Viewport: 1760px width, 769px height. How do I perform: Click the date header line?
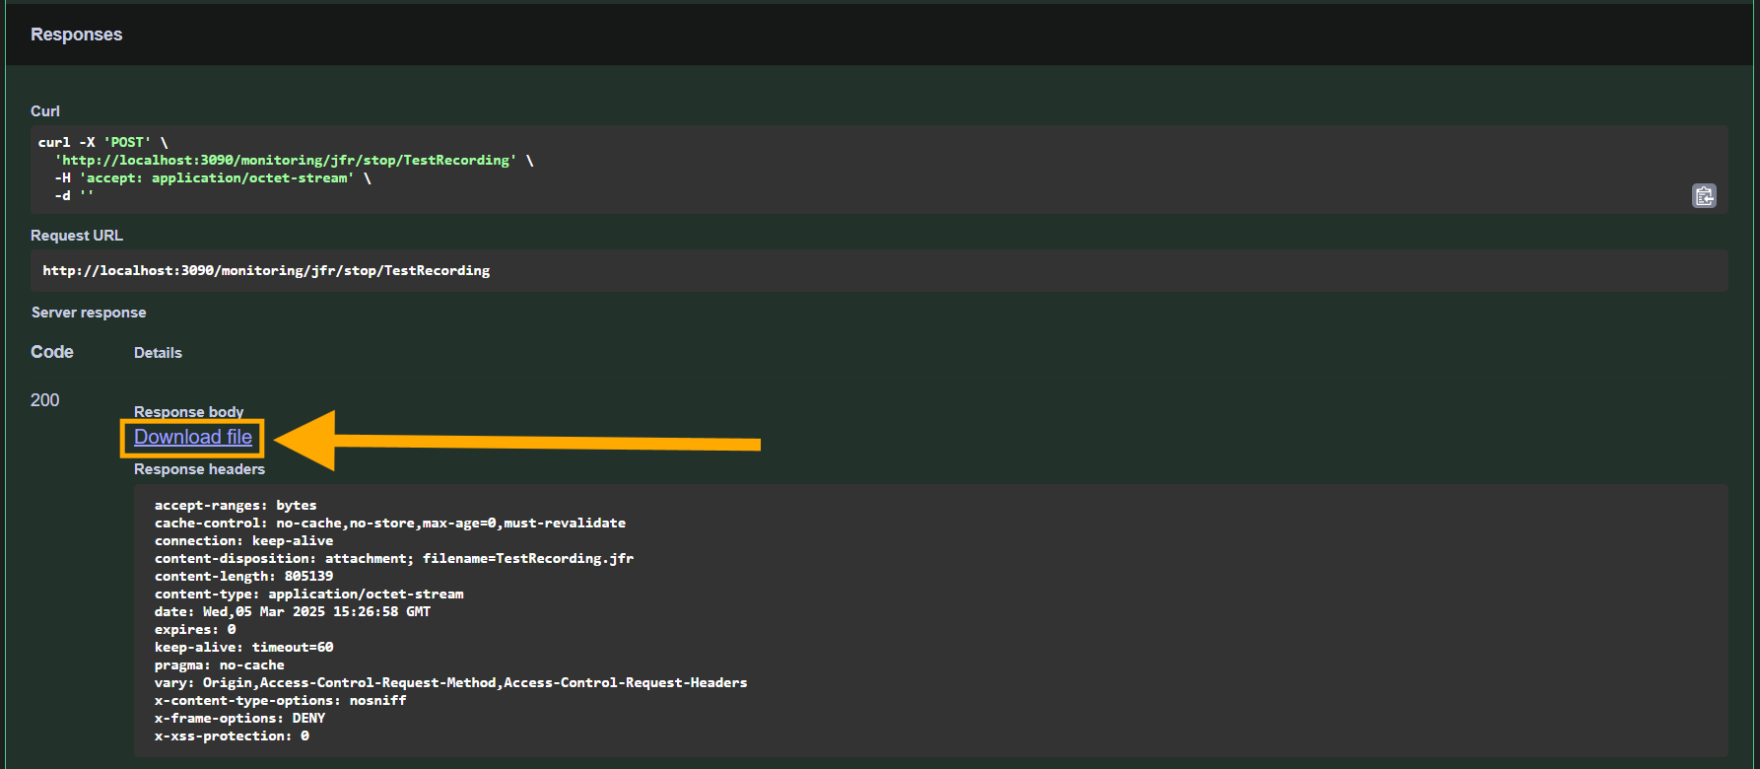click(292, 612)
